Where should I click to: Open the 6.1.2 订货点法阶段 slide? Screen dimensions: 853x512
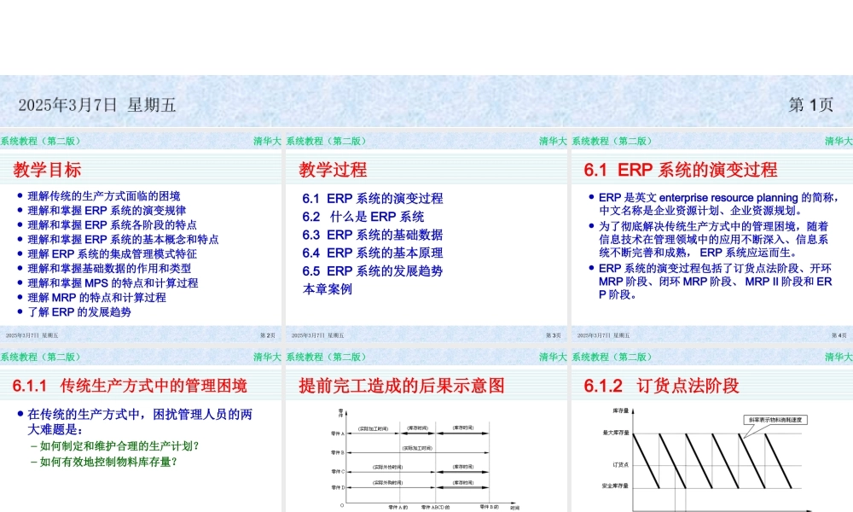point(712,430)
